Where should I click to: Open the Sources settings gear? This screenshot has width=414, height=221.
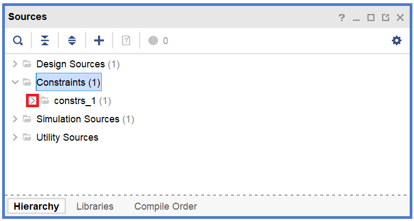397,40
